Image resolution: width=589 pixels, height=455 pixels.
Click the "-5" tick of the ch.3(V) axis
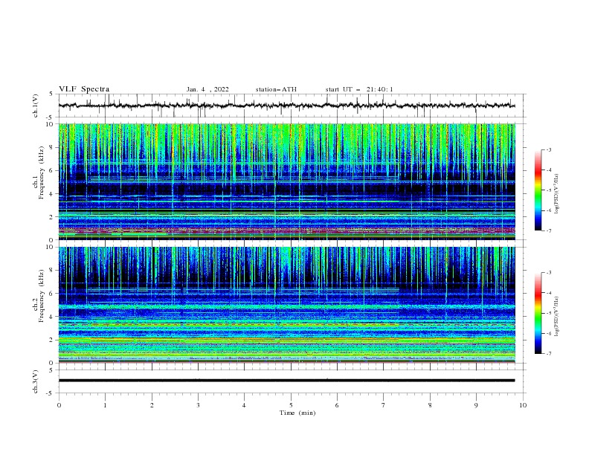[x=50, y=393]
